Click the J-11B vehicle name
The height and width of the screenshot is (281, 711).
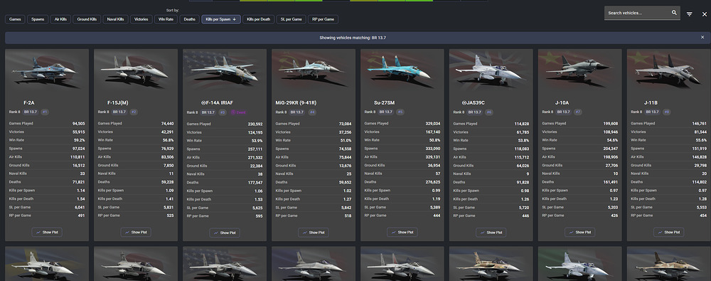pyautogui.click(x=651, y=102)
